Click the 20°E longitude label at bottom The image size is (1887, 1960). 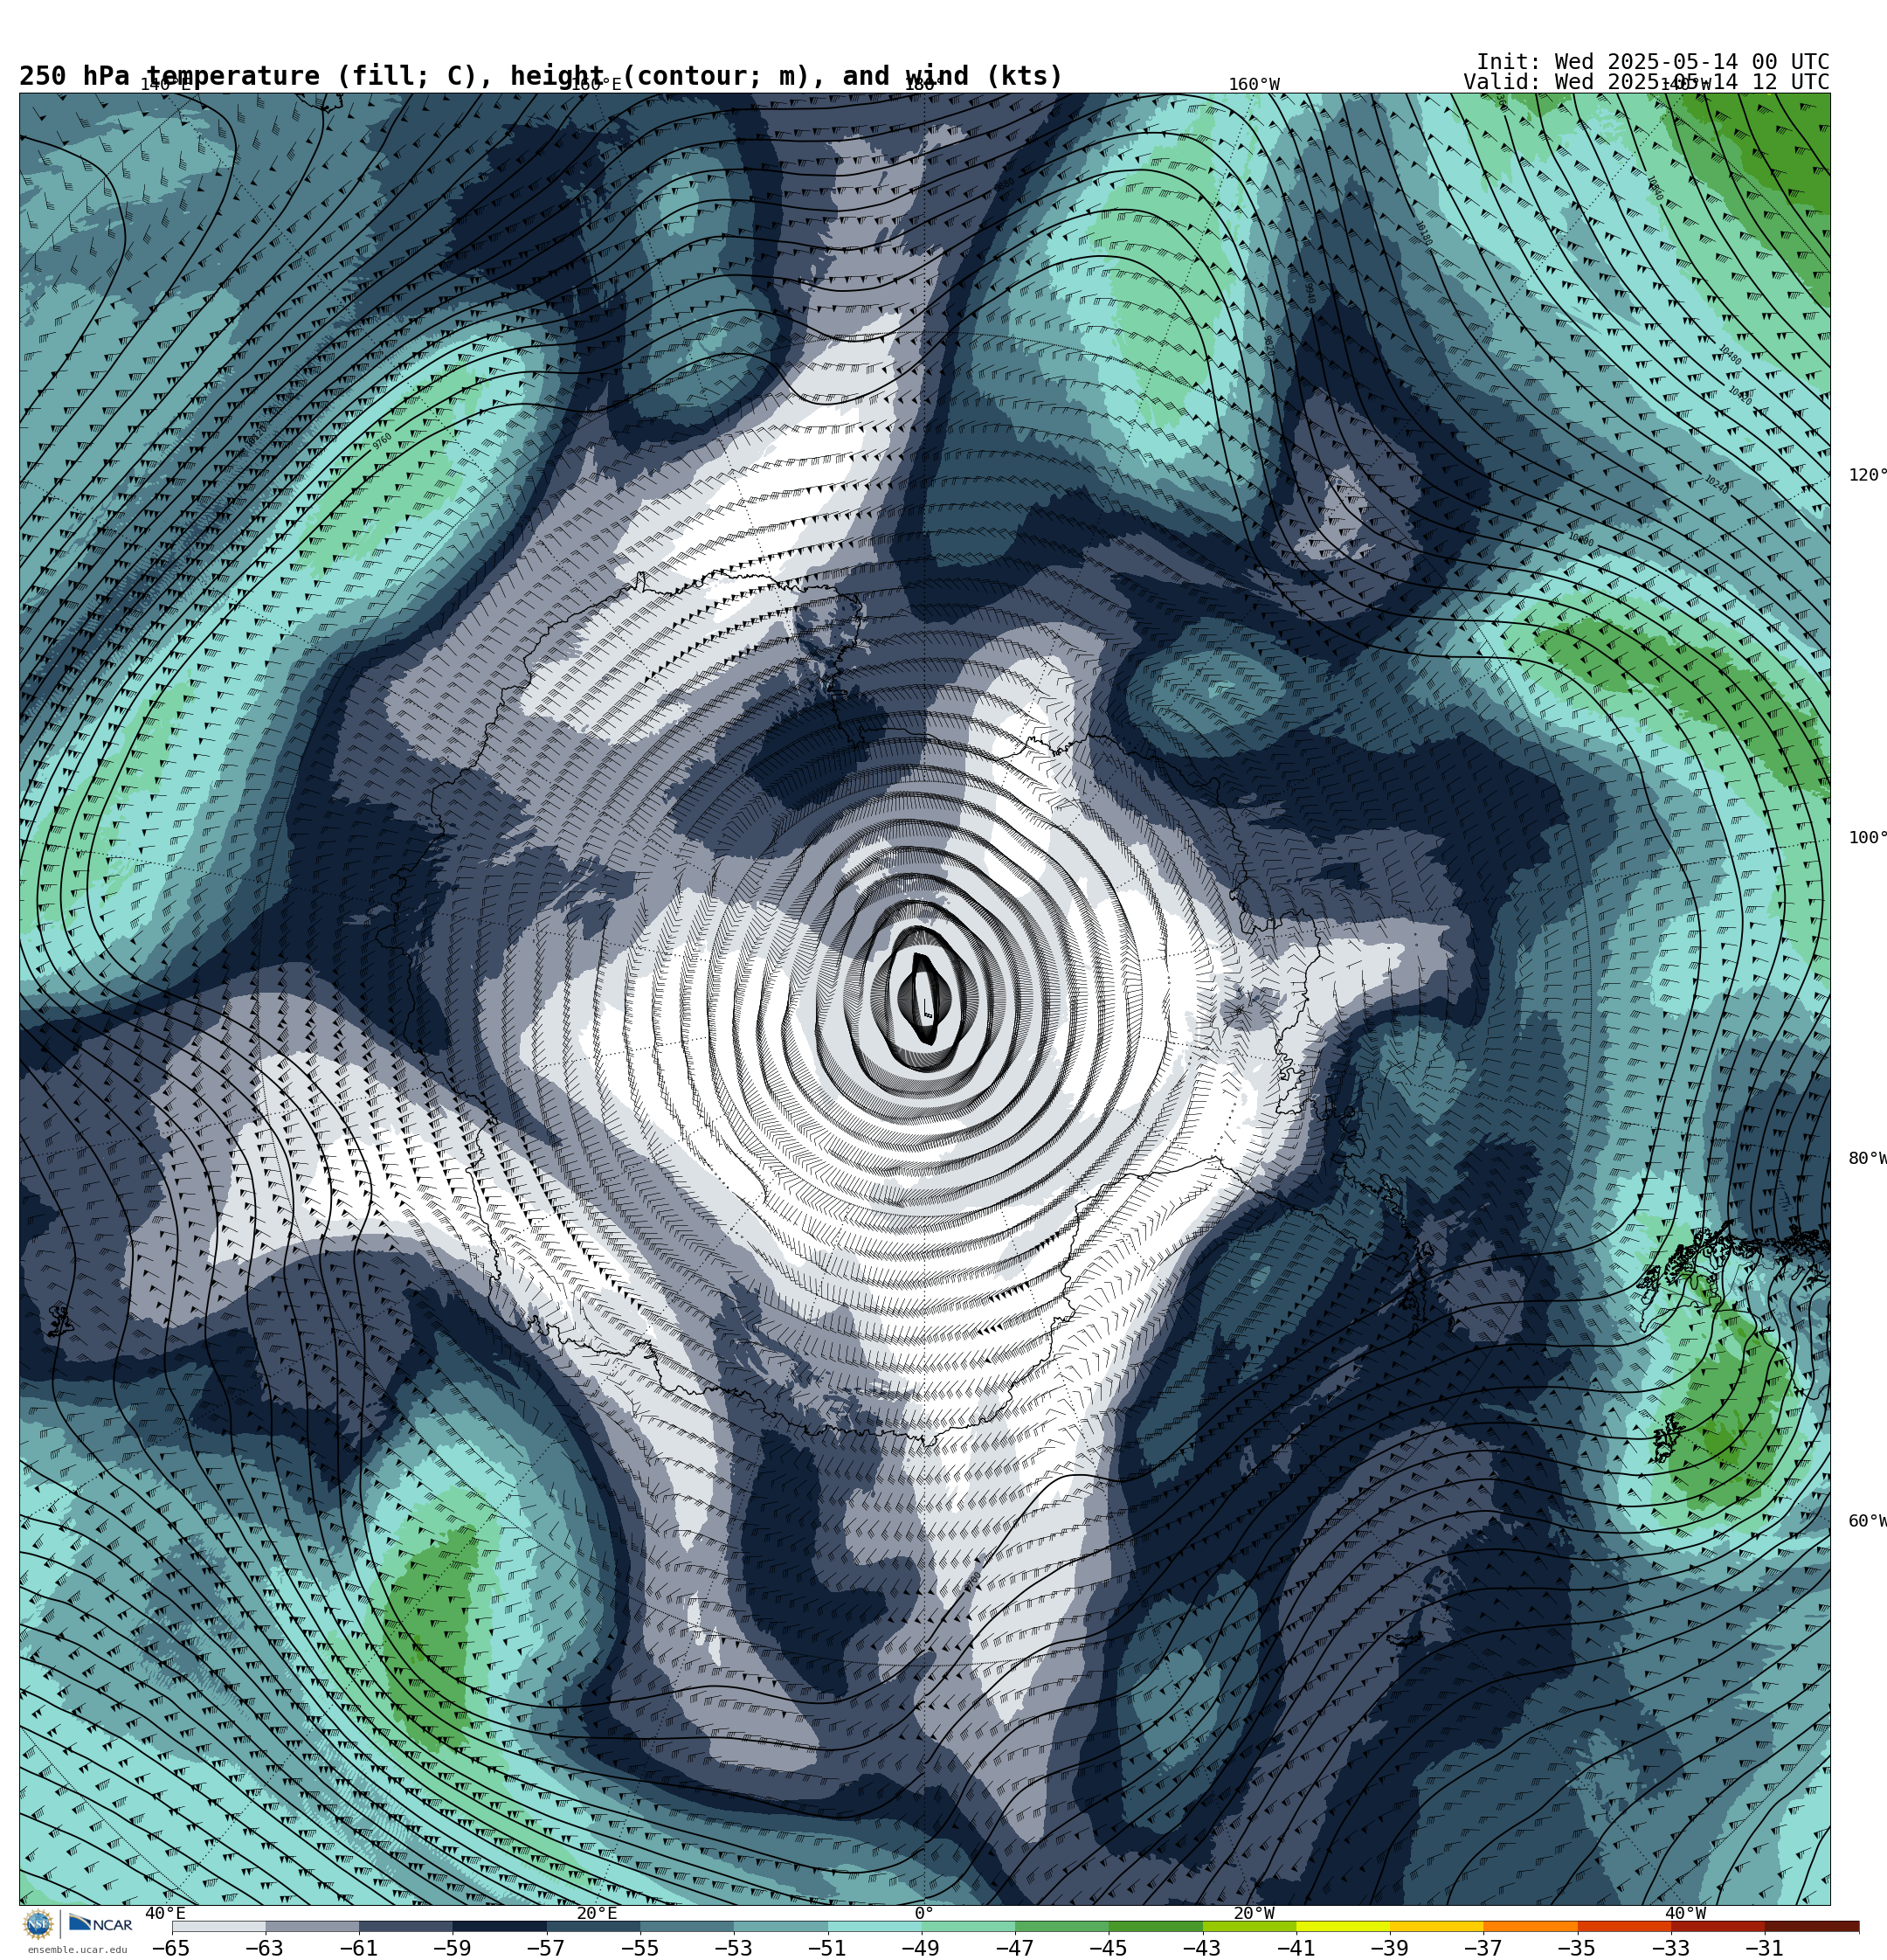point(596,1913)
